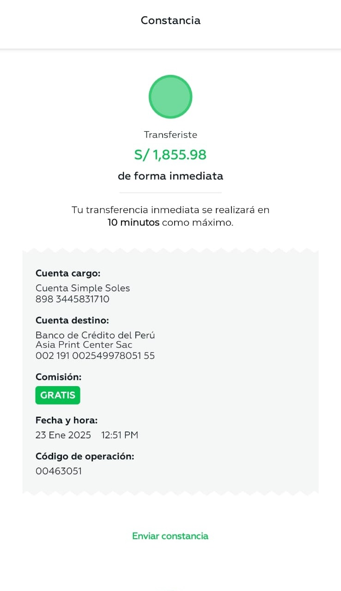Click the Fecha y hora heading
Viewport: 341px width, 591px height.
click(67, 420)
